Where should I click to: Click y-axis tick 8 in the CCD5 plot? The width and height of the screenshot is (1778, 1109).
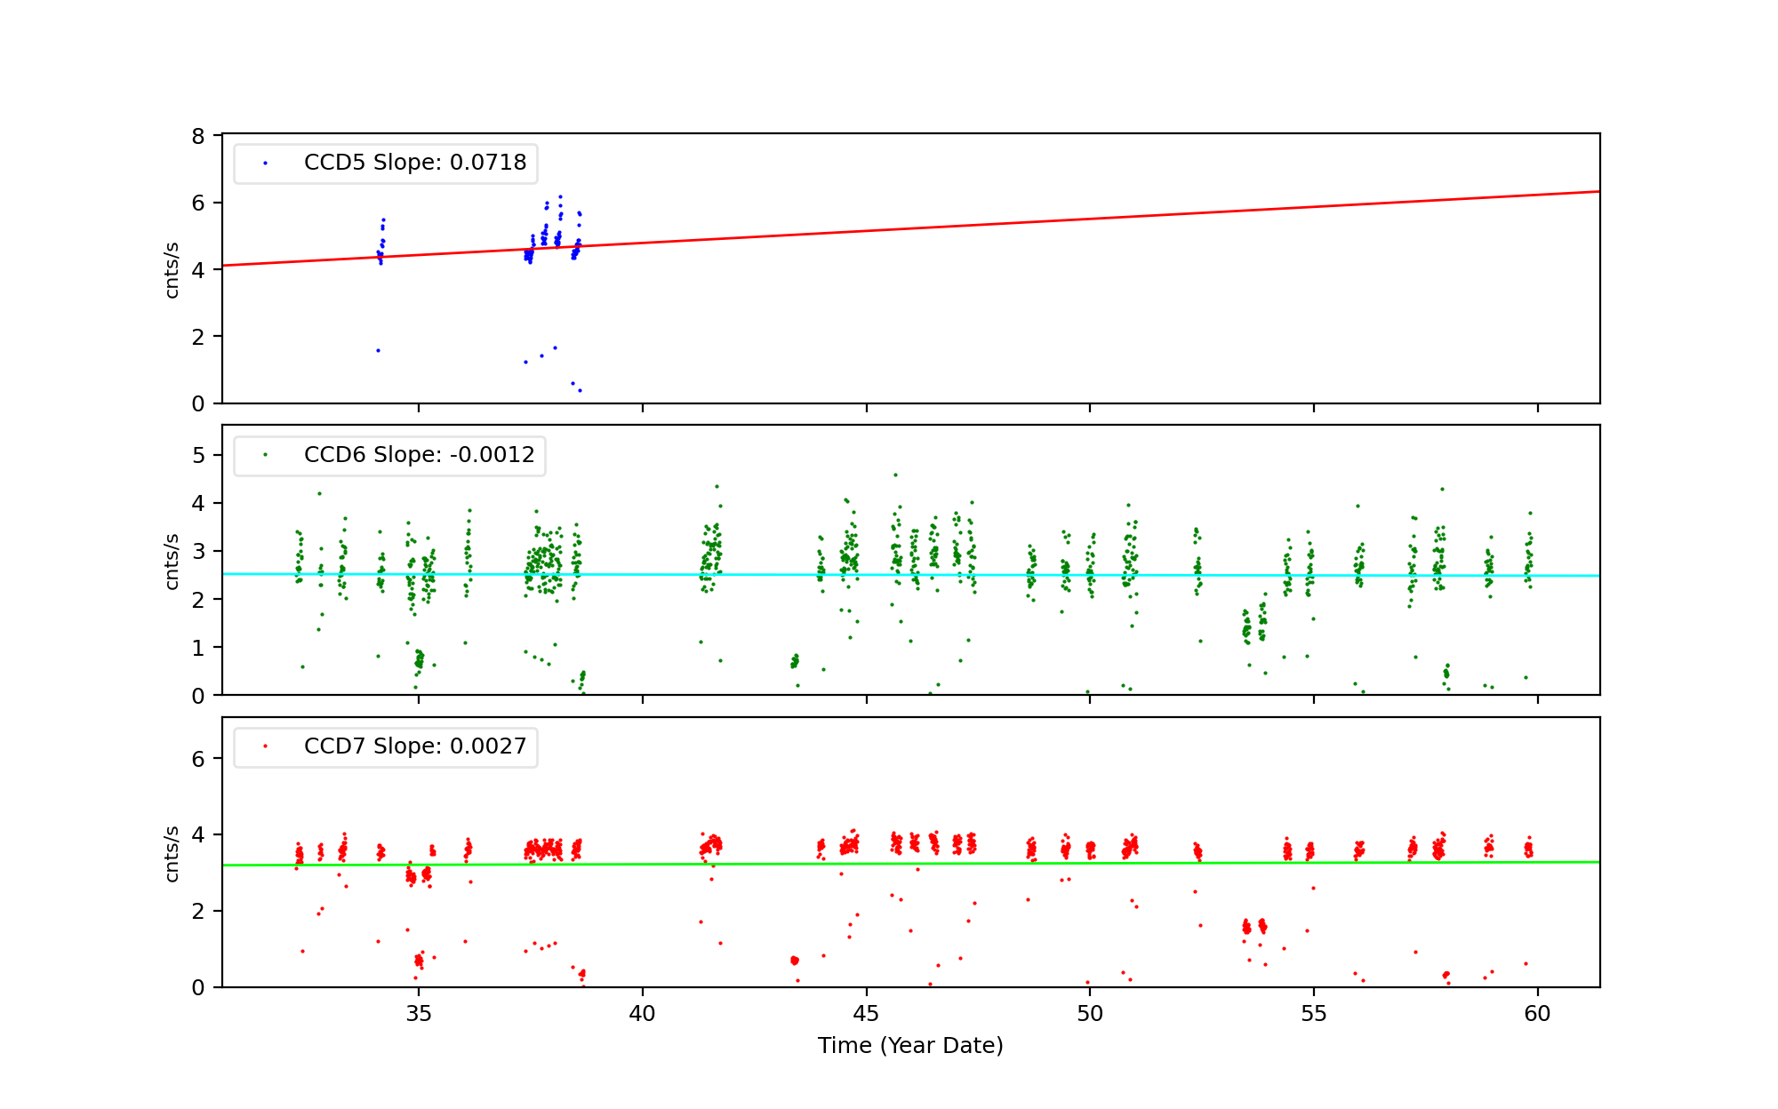[x=197, y=136]
